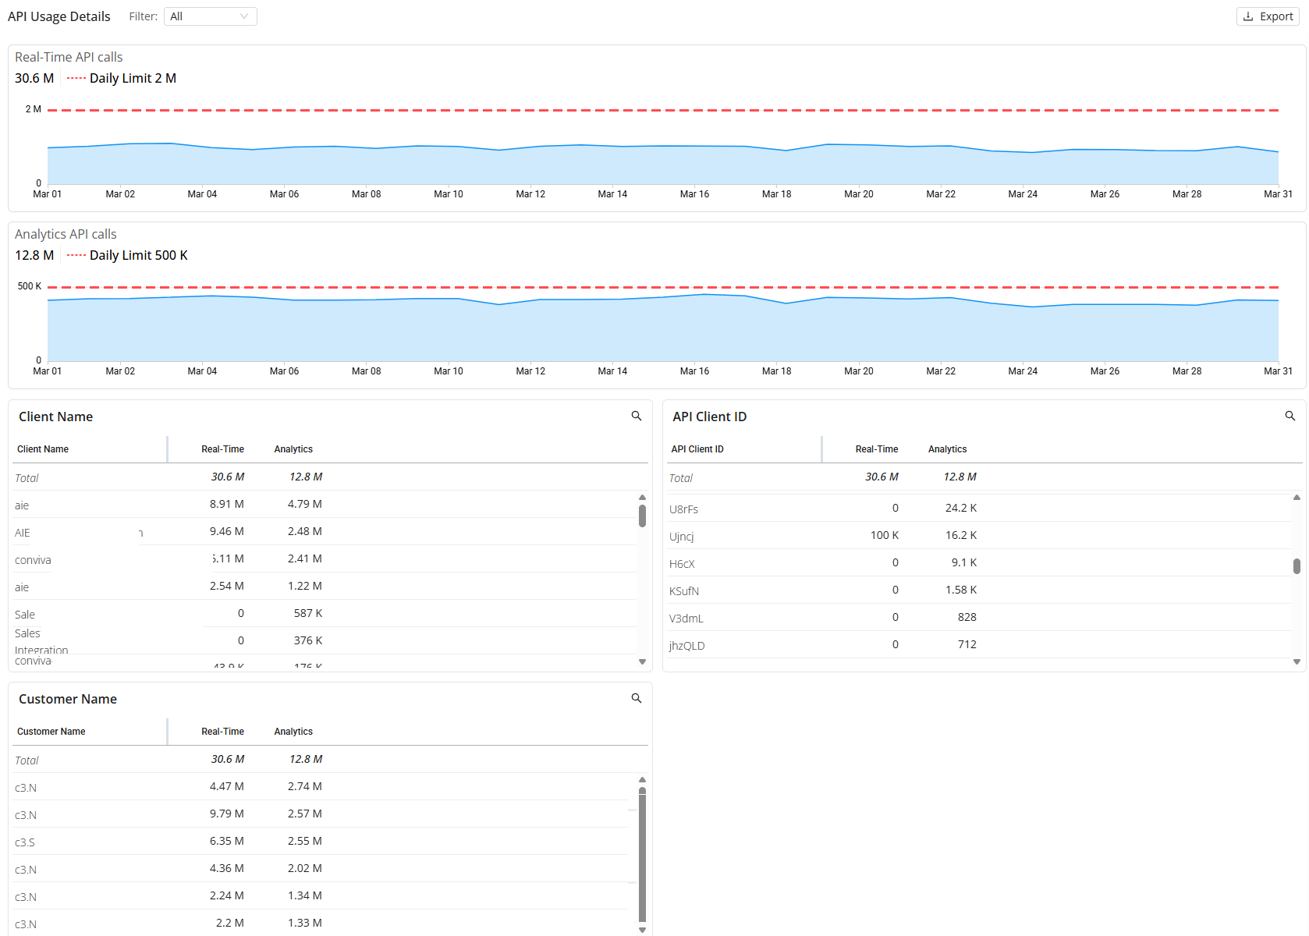Image resolution: width=1309 pixels, height=936 pixels.
Task: Click Daily Limit 2 M legend item
Action: click(x=122, y=78)
